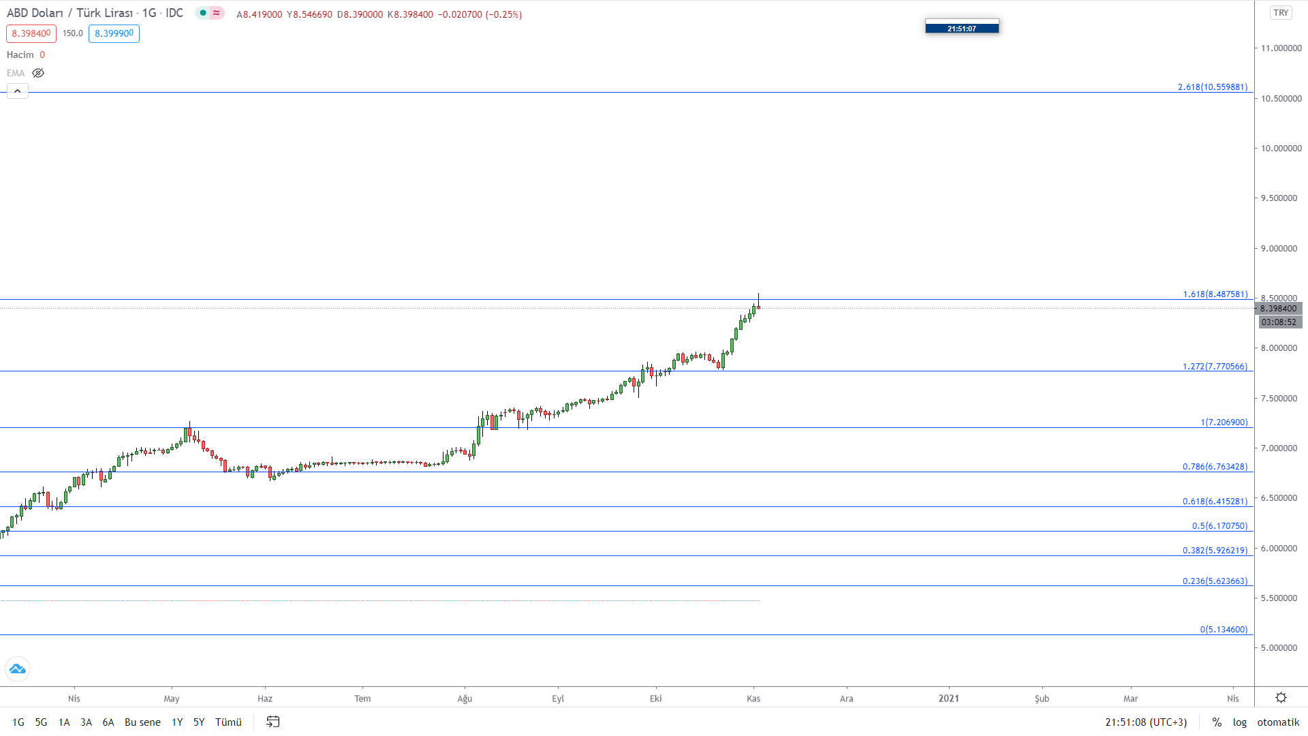
Task: Open the go-to-date calendar icon
Action: tap(272, 722)
